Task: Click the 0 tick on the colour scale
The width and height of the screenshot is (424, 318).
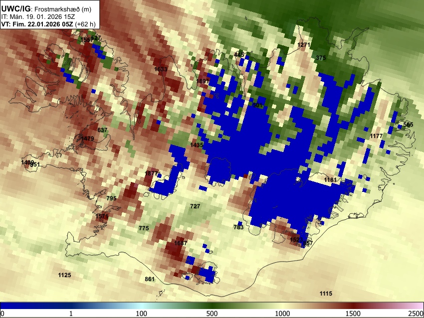Action: [x=2, y=314]
